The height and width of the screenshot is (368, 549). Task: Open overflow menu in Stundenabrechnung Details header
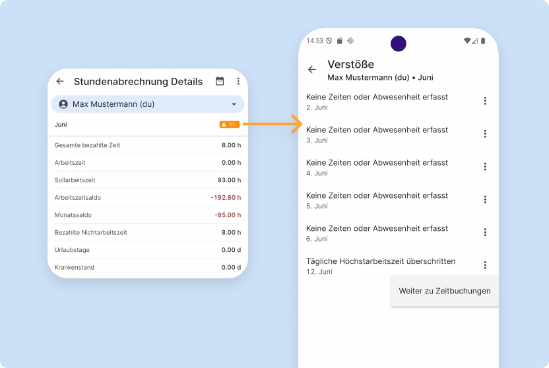click(238, 81)
